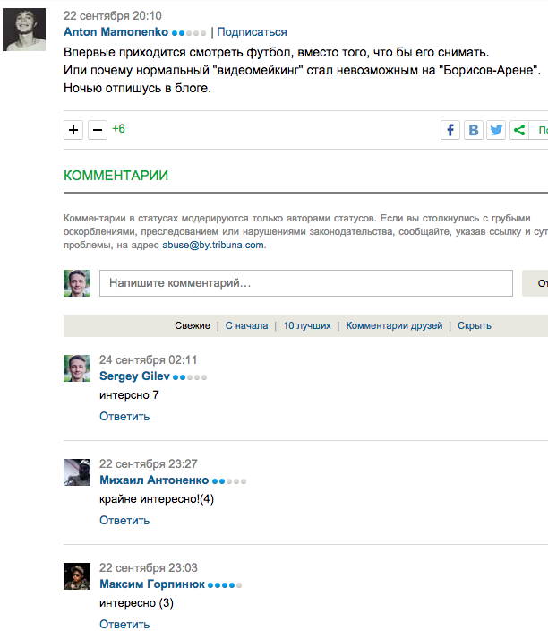Share the status on Facebook

click(x=450, y=130)
